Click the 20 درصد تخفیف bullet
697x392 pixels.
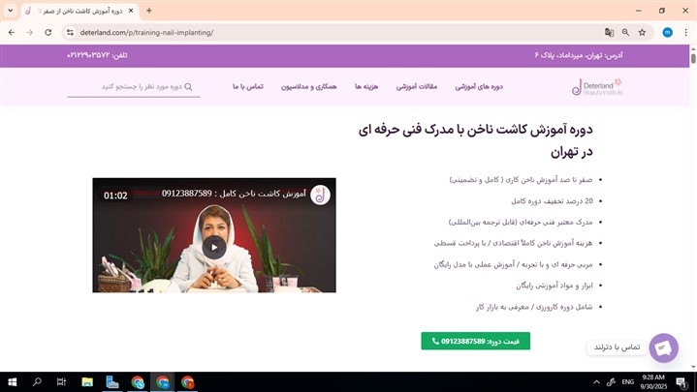pos(552,201)
